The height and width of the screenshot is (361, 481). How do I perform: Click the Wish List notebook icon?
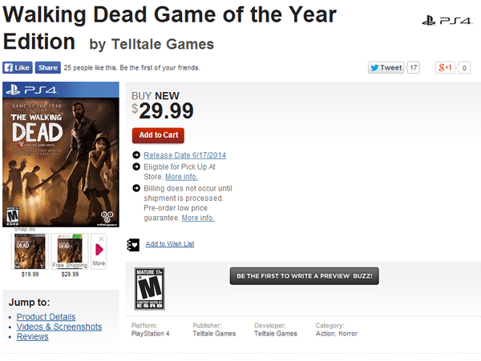point(134,244)
